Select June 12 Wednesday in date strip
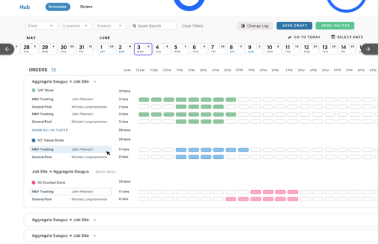The height and width of the screenshot is (244, 379). [x=310, y=49]
